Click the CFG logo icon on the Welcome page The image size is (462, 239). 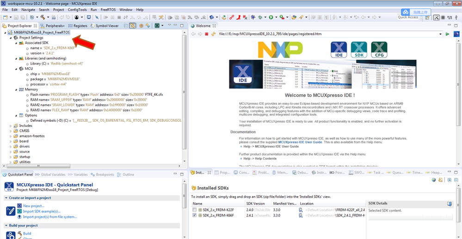point(379,50)
